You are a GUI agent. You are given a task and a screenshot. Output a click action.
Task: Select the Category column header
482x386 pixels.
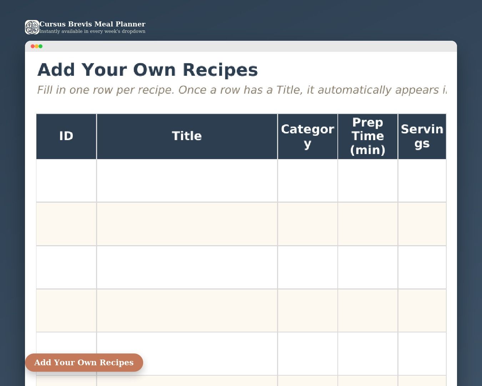(x=308, y=136)
